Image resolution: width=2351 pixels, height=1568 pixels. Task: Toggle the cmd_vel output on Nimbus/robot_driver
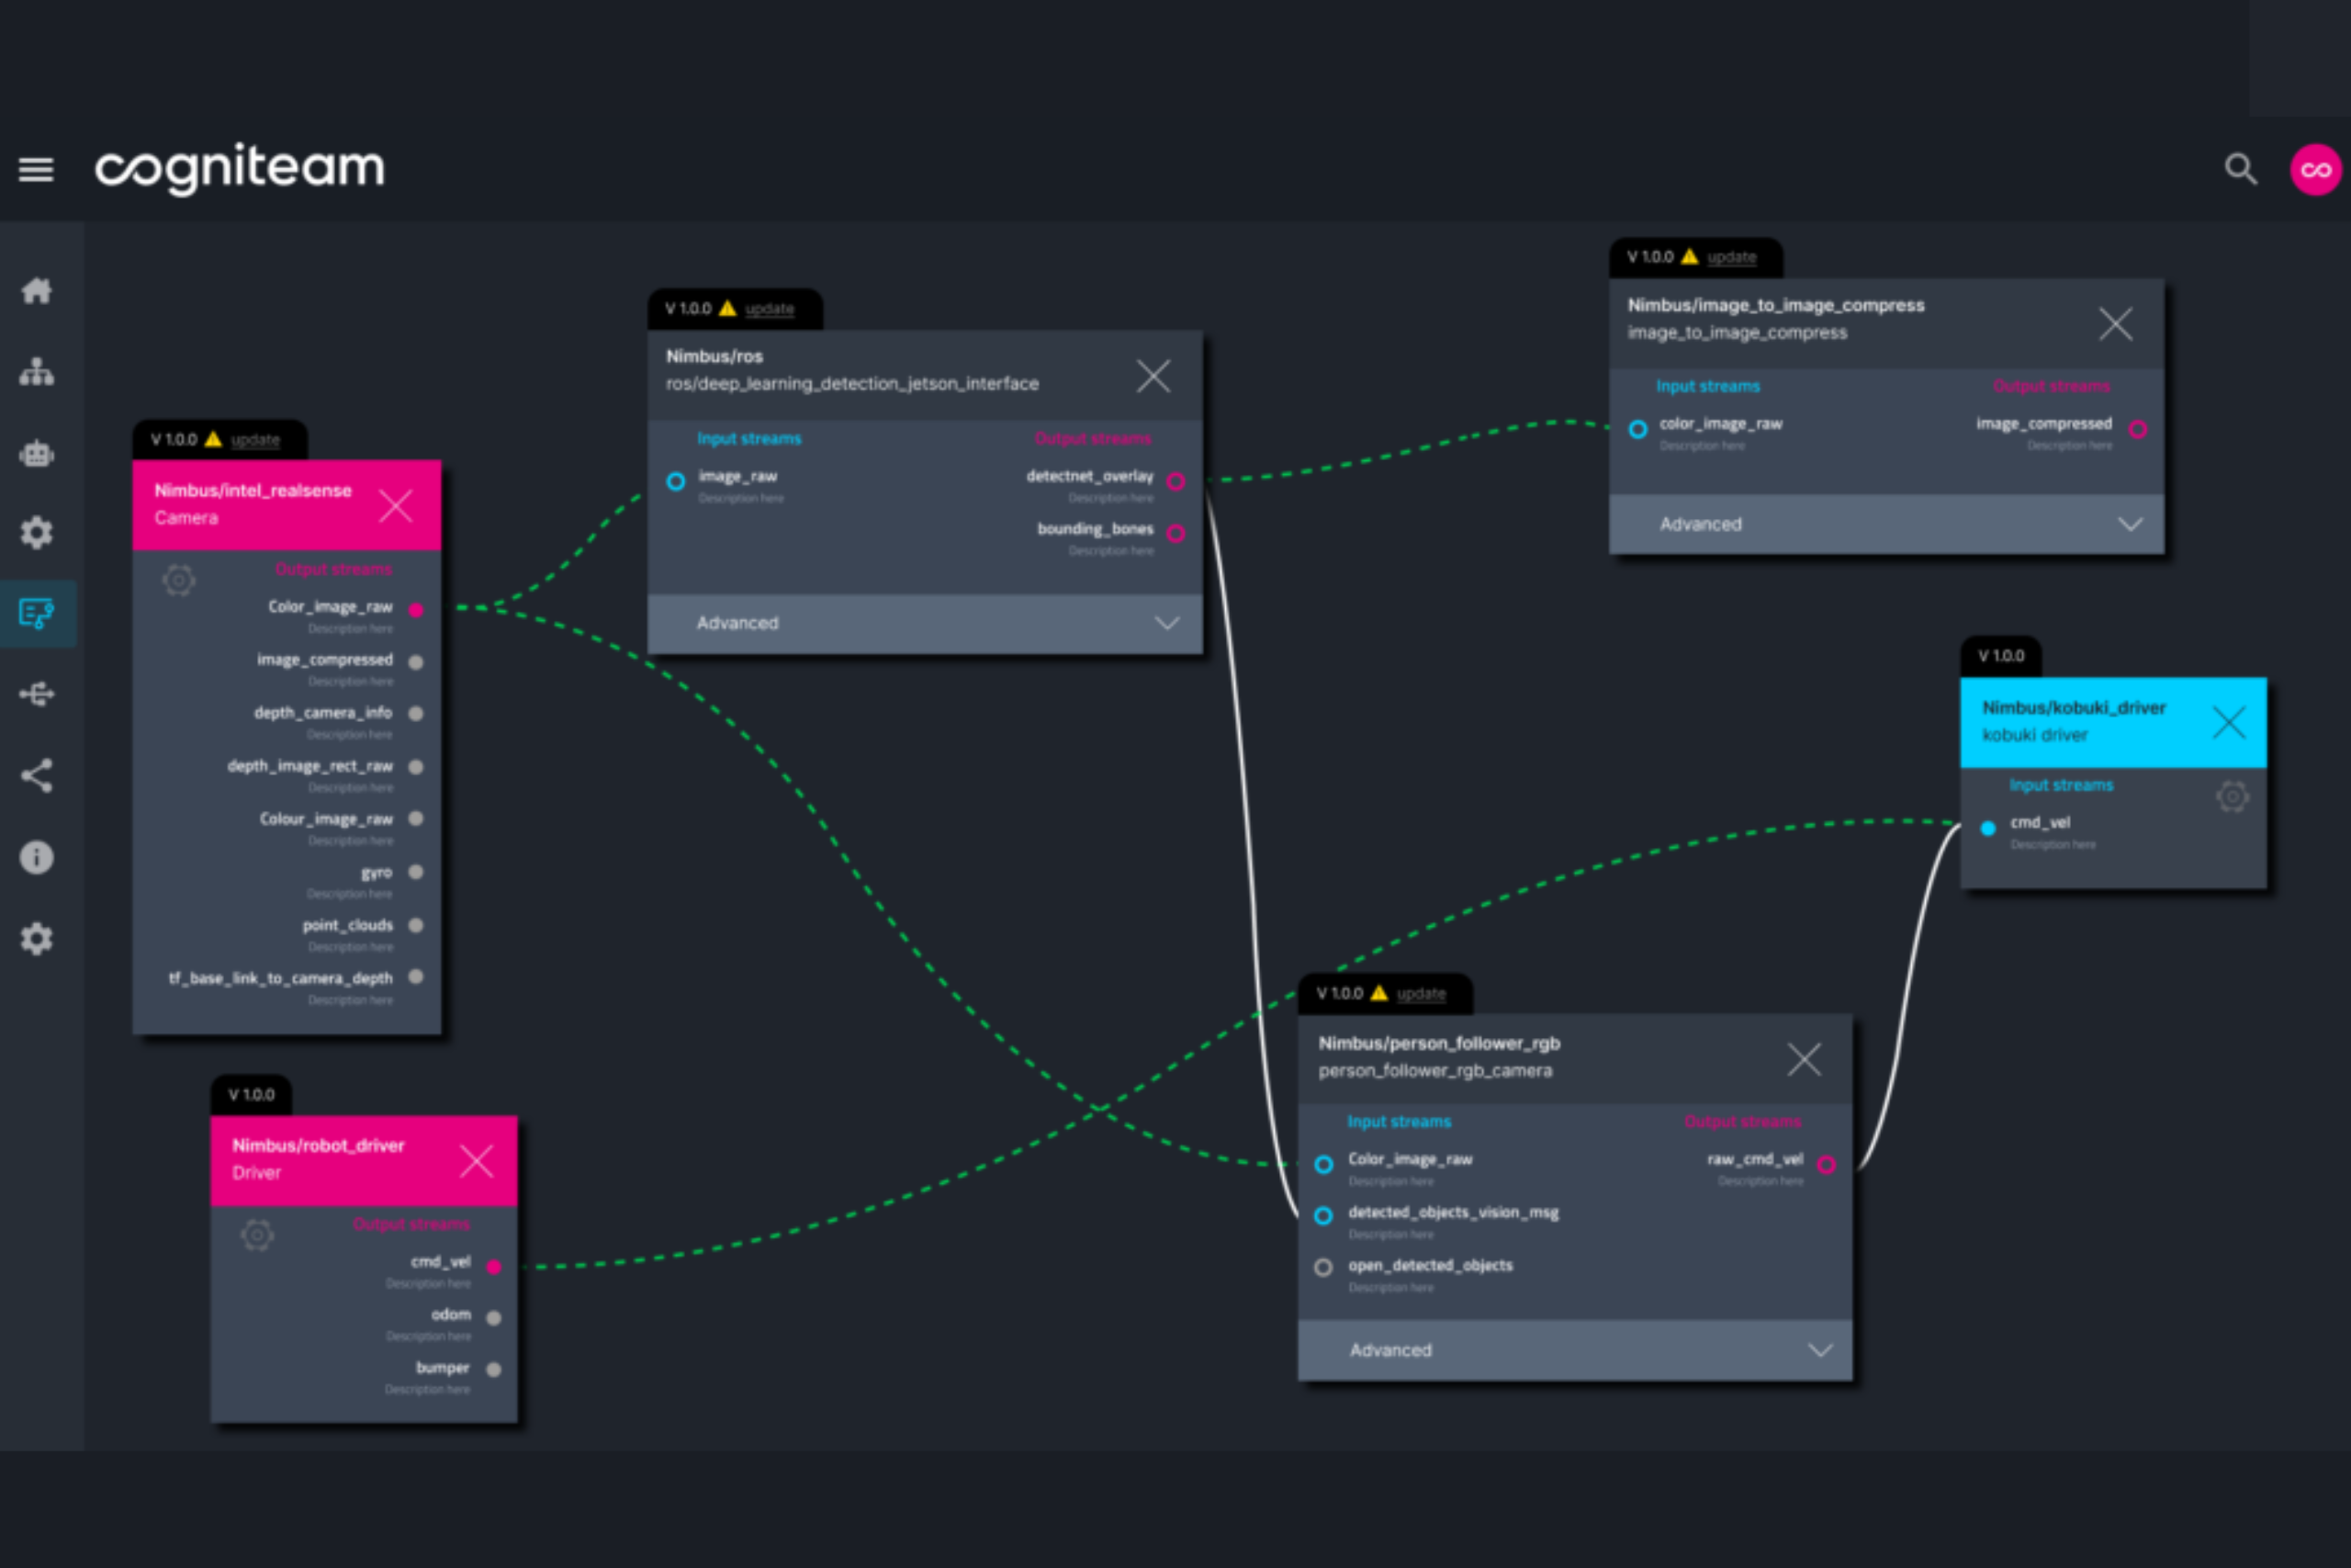point(493,1265)
